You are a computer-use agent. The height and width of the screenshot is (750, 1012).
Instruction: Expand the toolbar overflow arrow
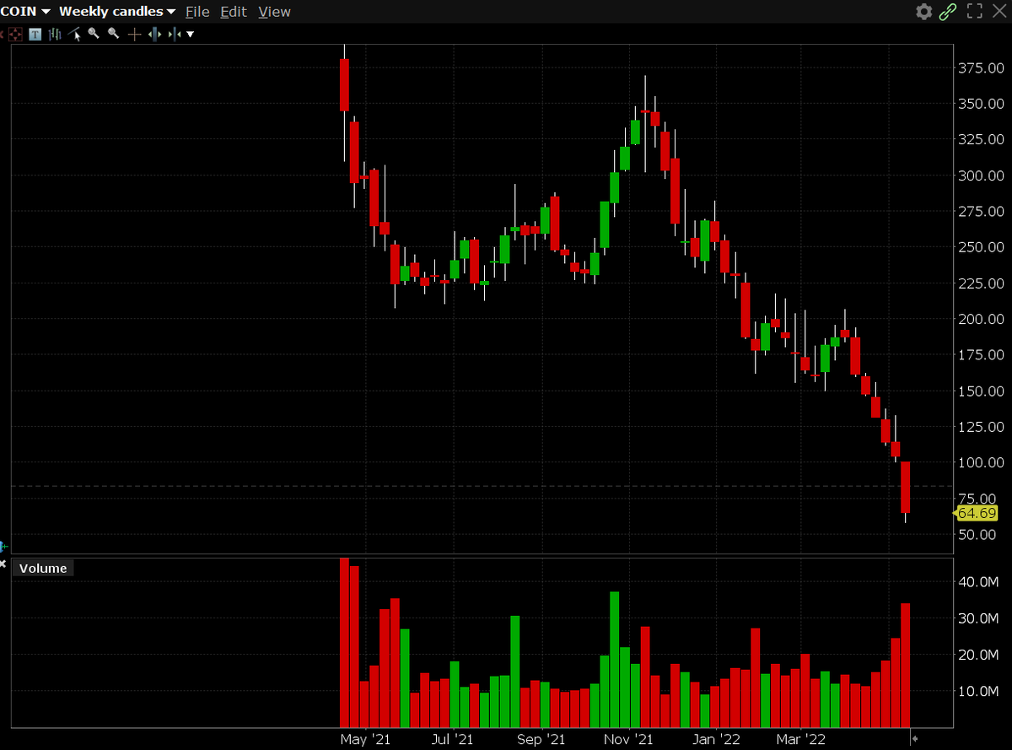190,34
